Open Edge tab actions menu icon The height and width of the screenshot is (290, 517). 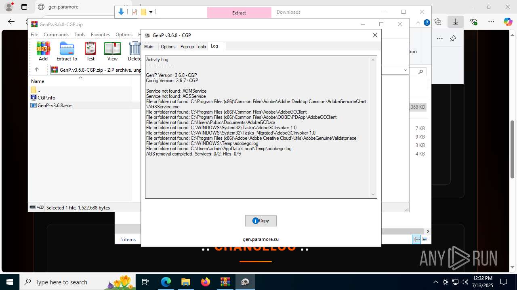(24, 7)
